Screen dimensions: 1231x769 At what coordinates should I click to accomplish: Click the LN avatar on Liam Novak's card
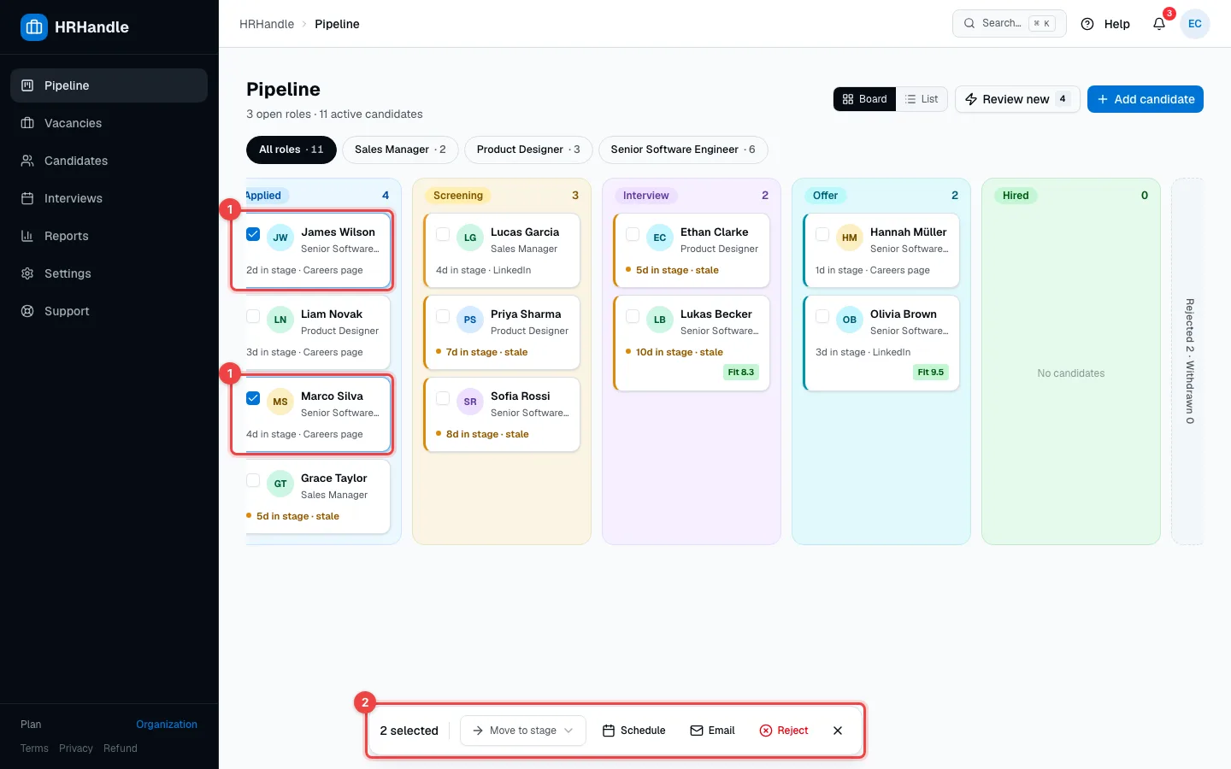pyautogui.click(x=280, y=320)
